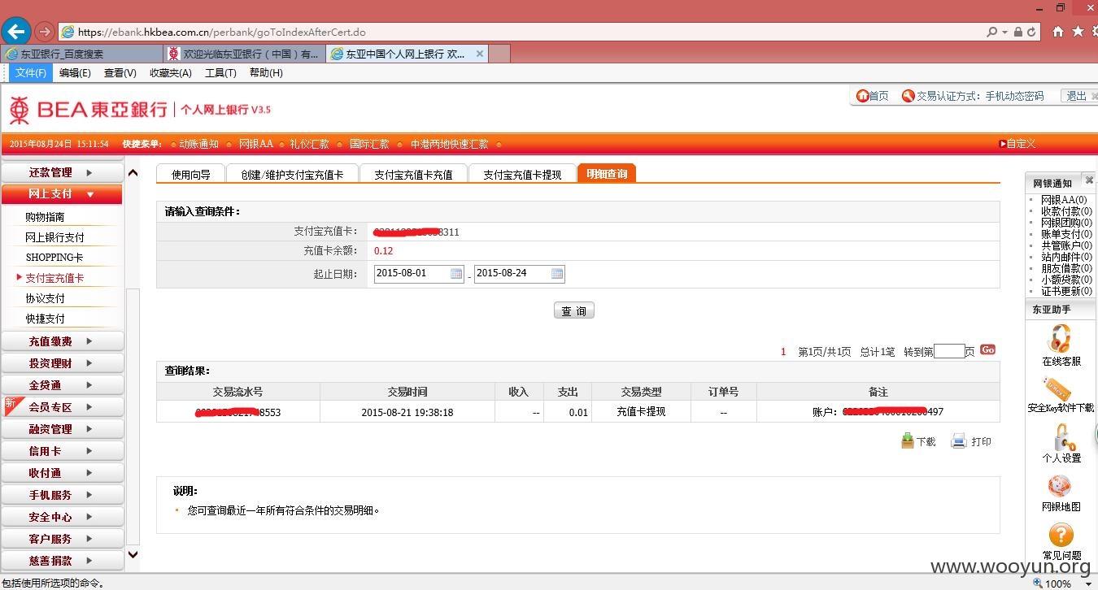Image resolution: width=1098 pixels, height=590 pixels.
Task: Expand the 充值缴费 menu
Action: 62,341
